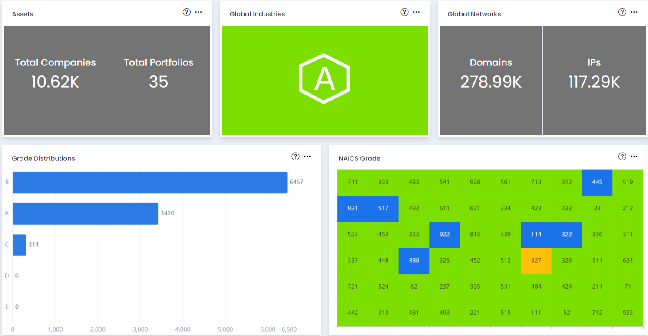Screen dimensions: 648x336
Task: Click the grade B bar showing 6457
Action: (x=150, y=183)
